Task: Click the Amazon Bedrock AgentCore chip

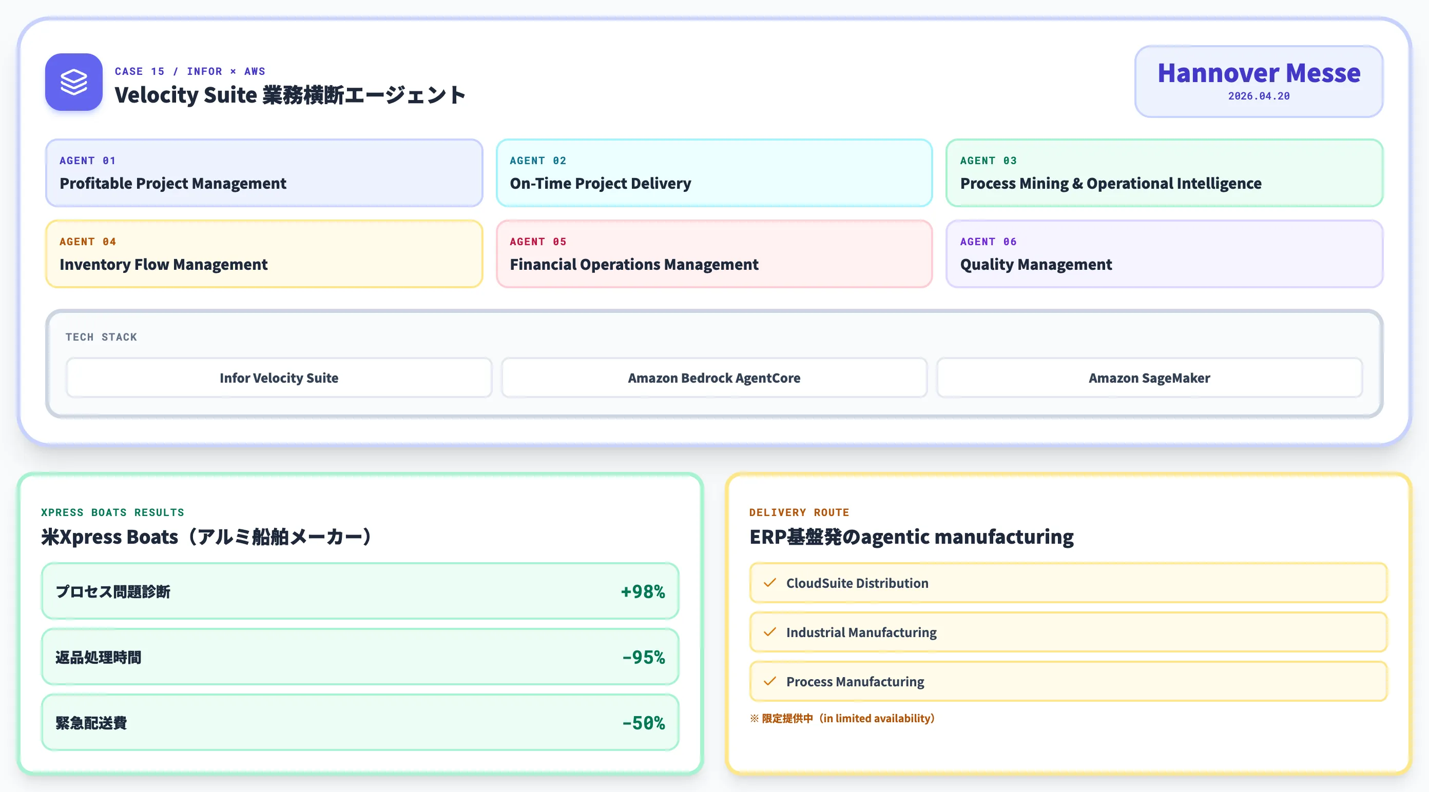Action: point(714,378)
